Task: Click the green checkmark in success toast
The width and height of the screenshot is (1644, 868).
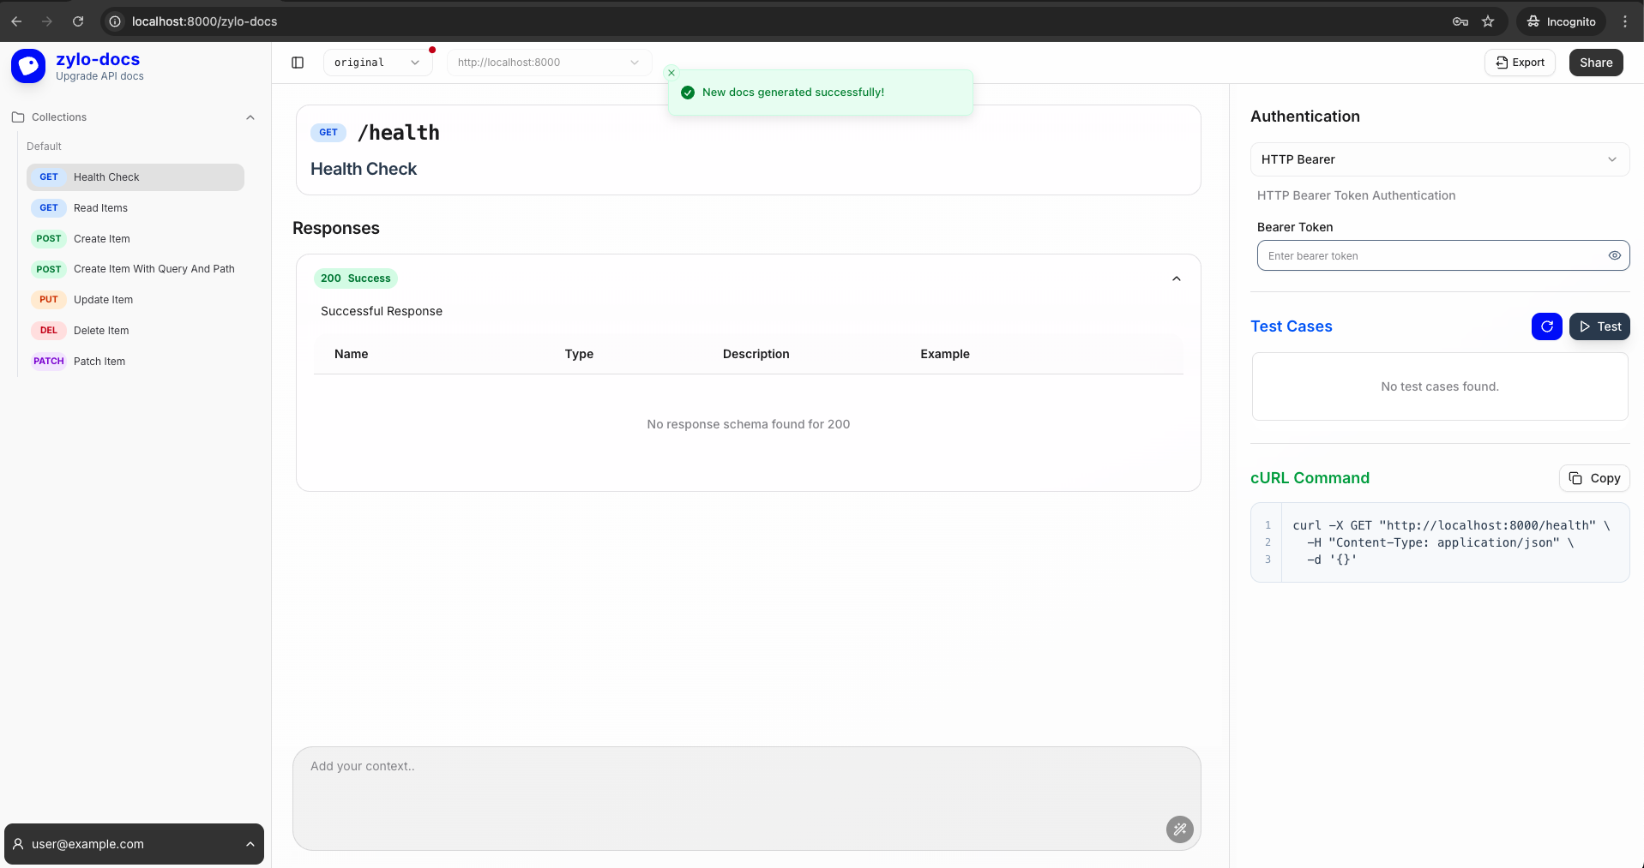Action: click(x=687, y=93)
